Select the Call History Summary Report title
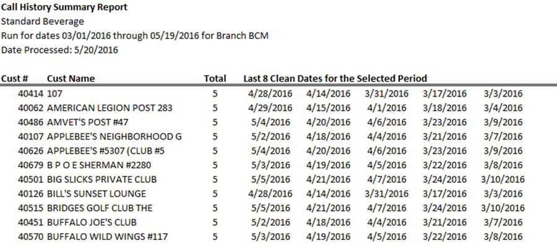 [64, 7]
